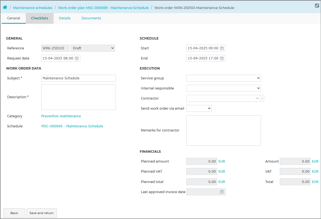321x219 pixels.
Task: Expand the Service group dropdown
Action: click(x=223, y=78)
